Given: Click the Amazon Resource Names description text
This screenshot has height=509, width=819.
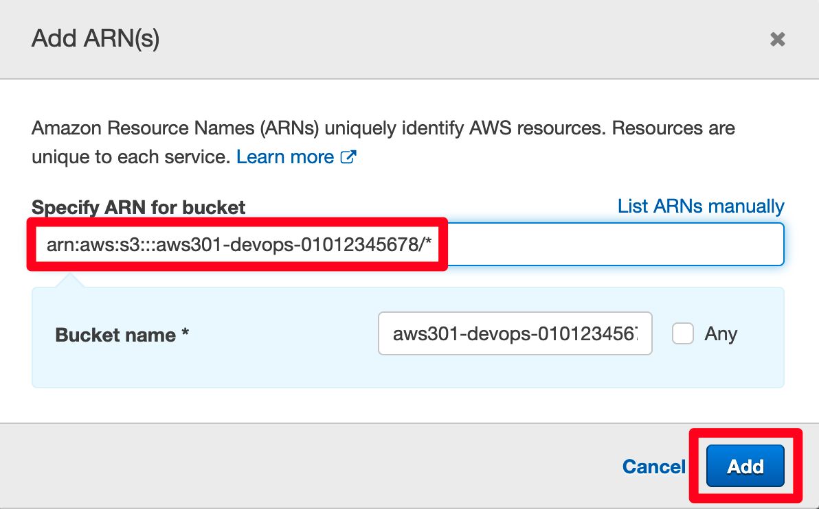Looking at the screenshot, I should coord(383,143).
